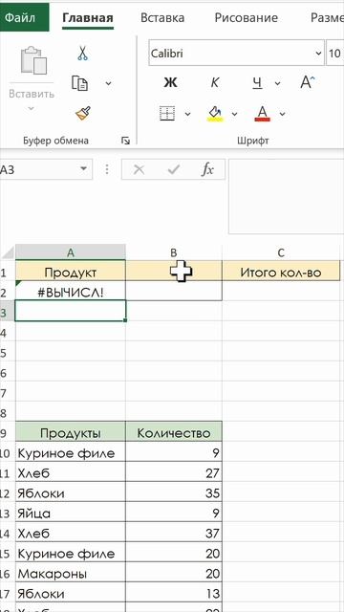Select column A header
The width and height of the screenshot is (344, 612).
tap(71, 252)
